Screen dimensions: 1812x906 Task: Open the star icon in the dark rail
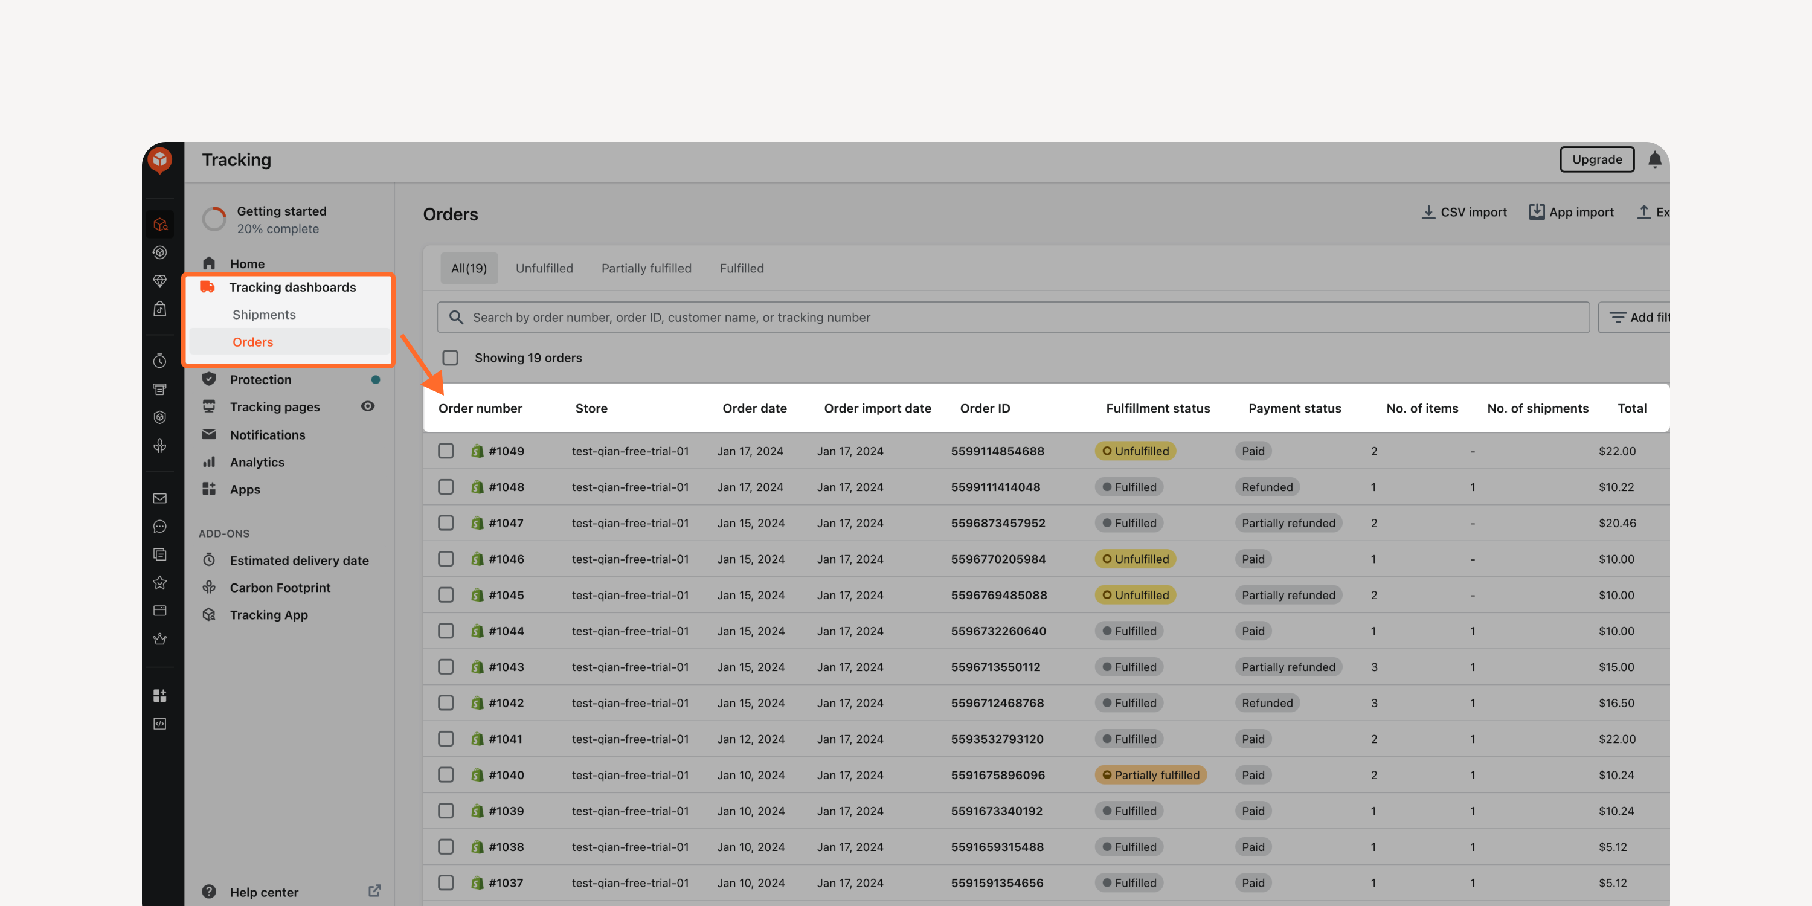(161, 582)
